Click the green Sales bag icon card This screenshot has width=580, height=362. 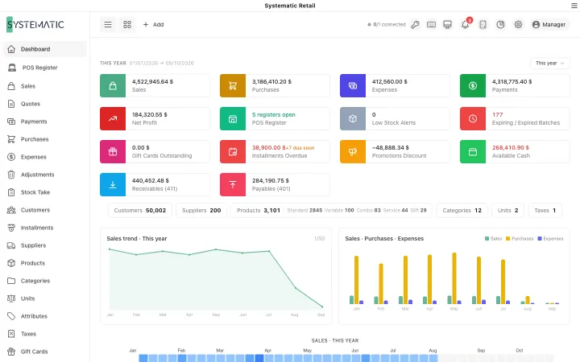coord(113,86)
